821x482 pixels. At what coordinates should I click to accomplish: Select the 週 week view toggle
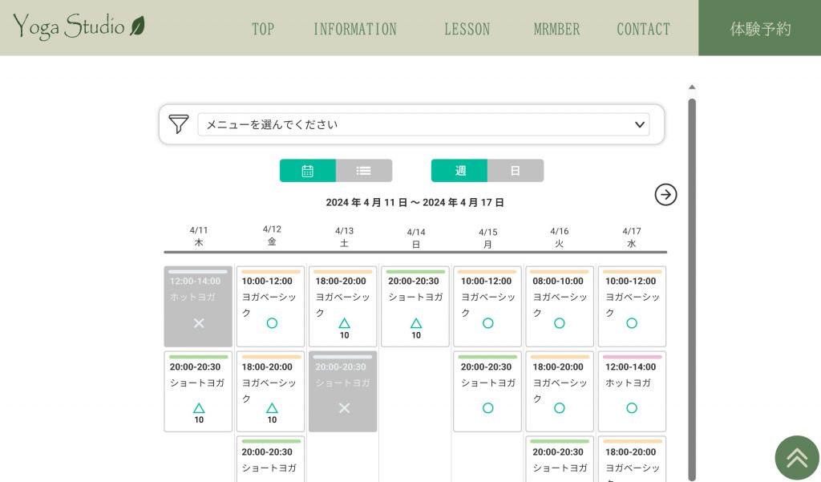459,171
